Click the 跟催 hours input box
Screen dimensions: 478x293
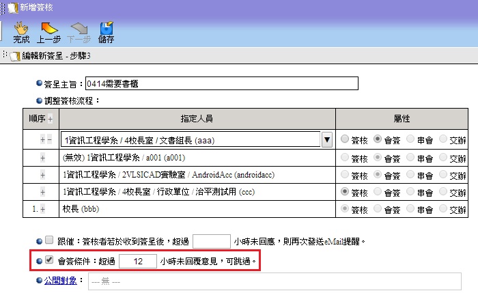tap(211, 240)
